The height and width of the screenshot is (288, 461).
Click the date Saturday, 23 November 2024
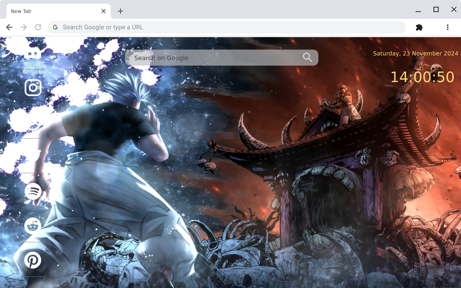click(x=415, y=53)
